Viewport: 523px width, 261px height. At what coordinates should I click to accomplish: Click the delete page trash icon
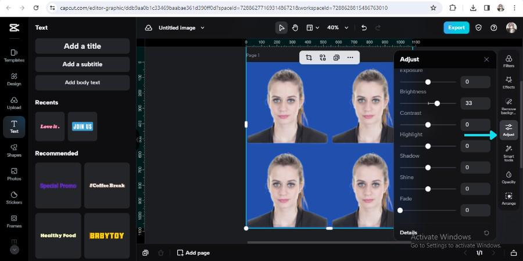coord(161,253)
